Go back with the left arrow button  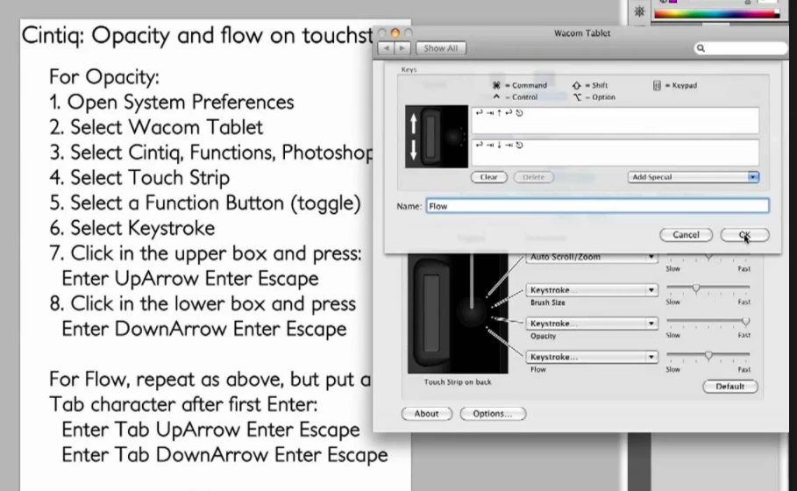pos(386,48)
